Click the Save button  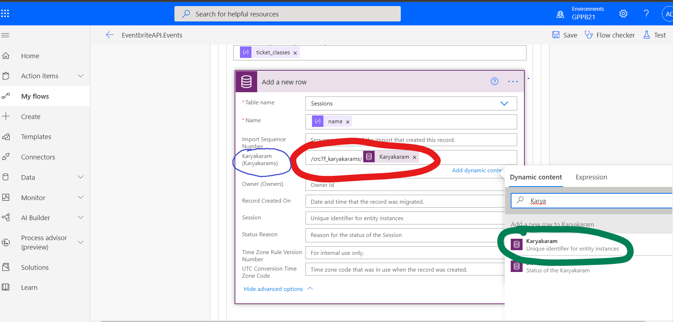coord(565,35)
